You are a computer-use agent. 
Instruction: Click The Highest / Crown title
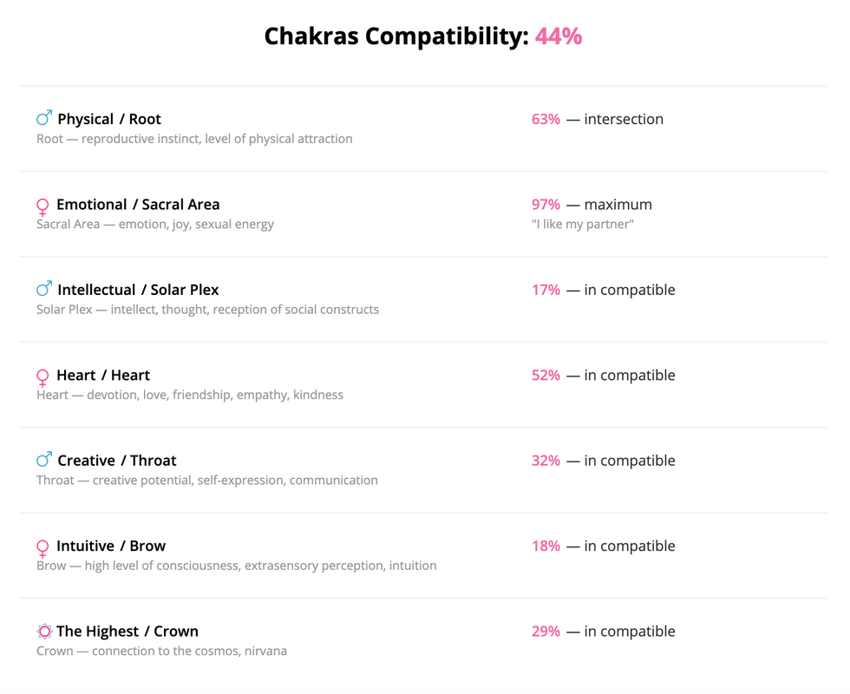click(127, 632)
